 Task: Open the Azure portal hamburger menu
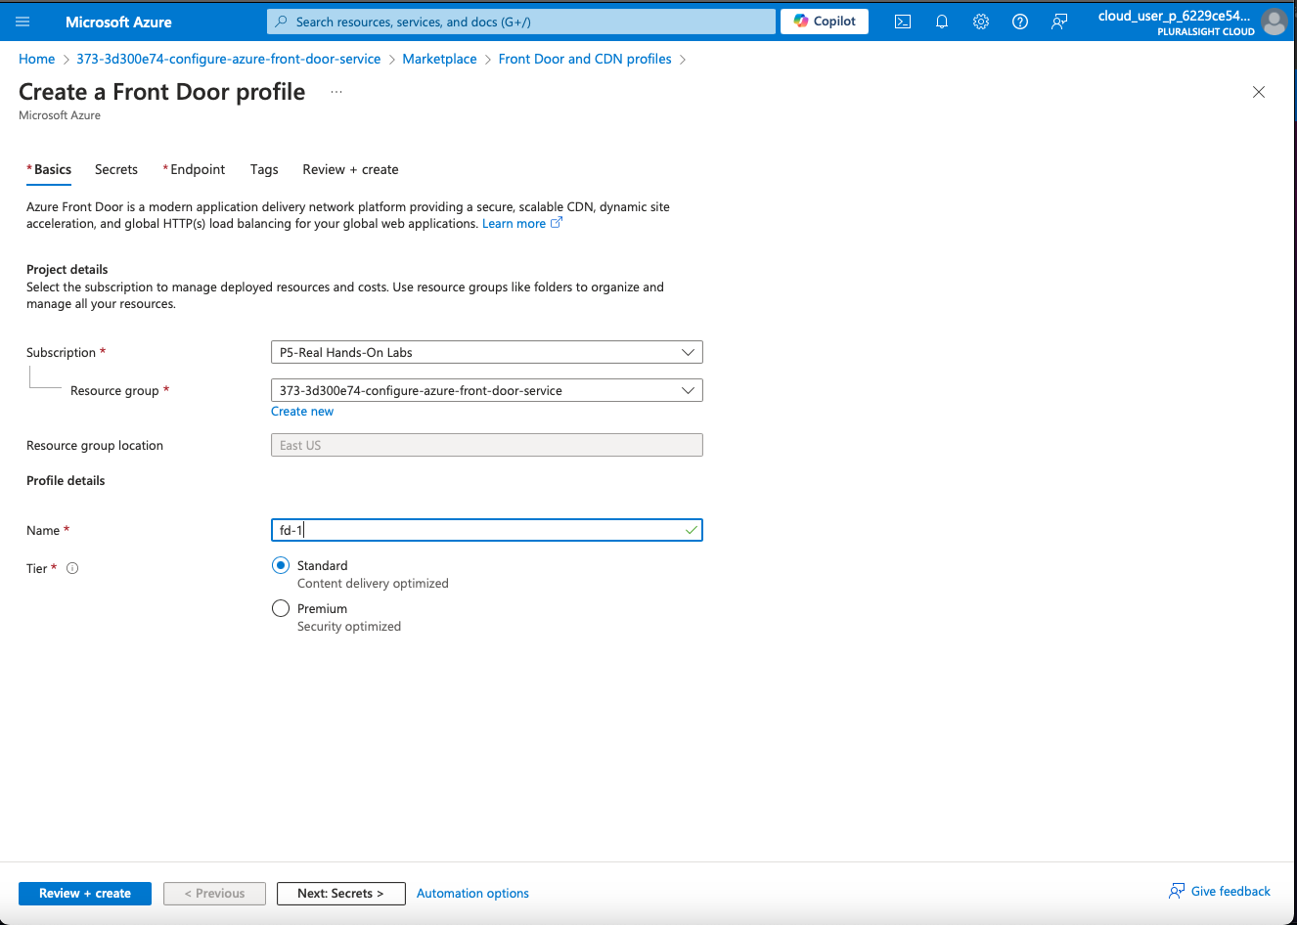pyautogui.click(x=22, y=22)
